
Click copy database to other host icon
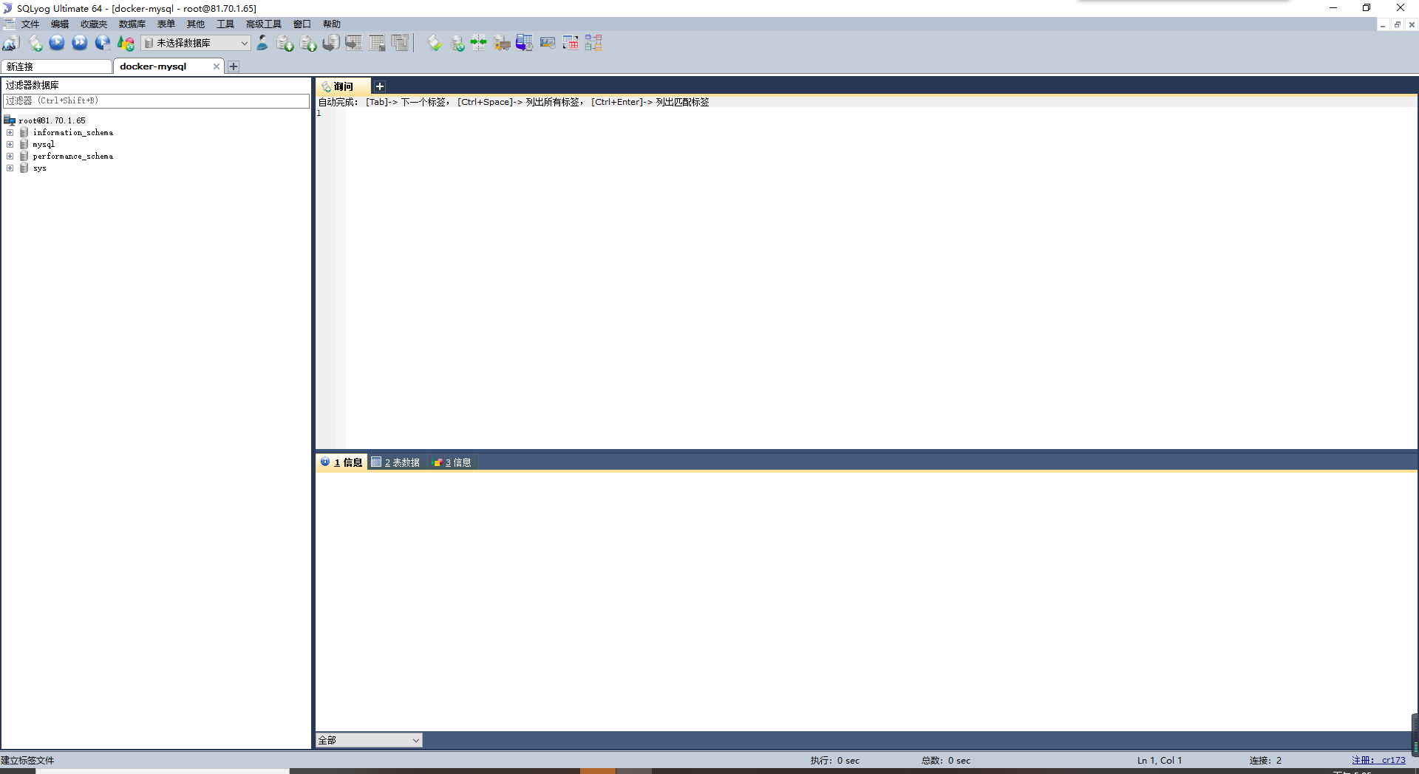point(331,43)
